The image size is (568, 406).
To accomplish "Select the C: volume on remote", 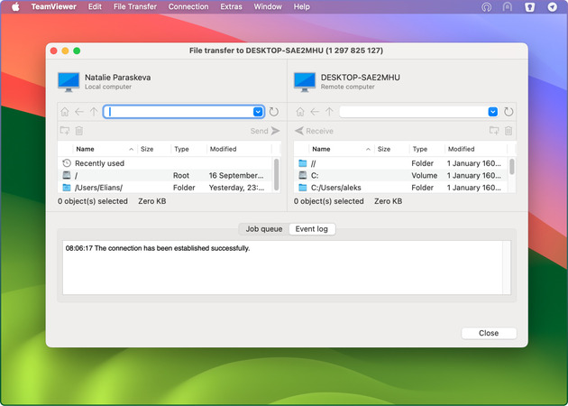I will 400,175.
